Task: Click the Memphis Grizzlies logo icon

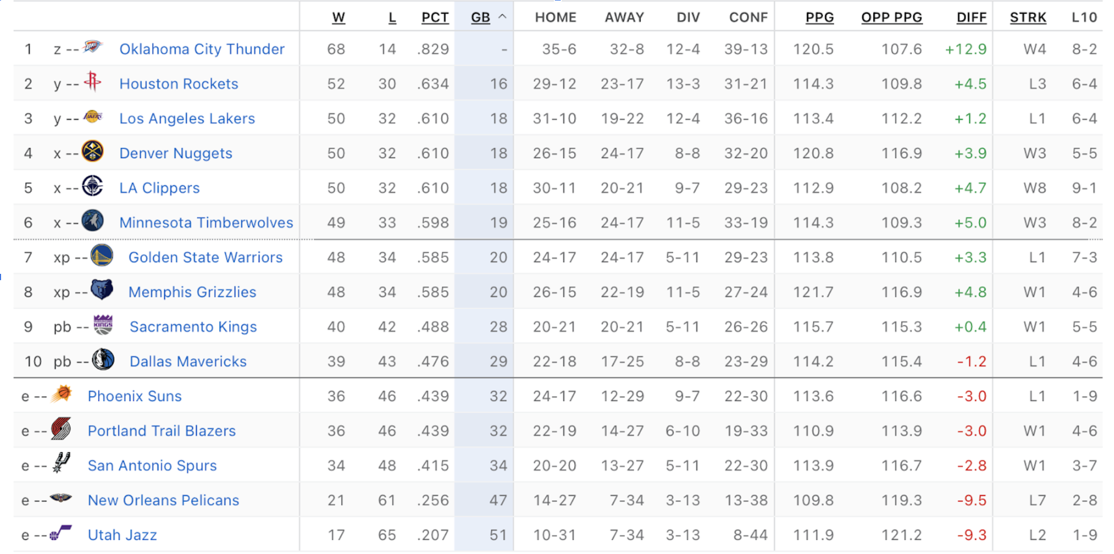Action: pos(102,290)
